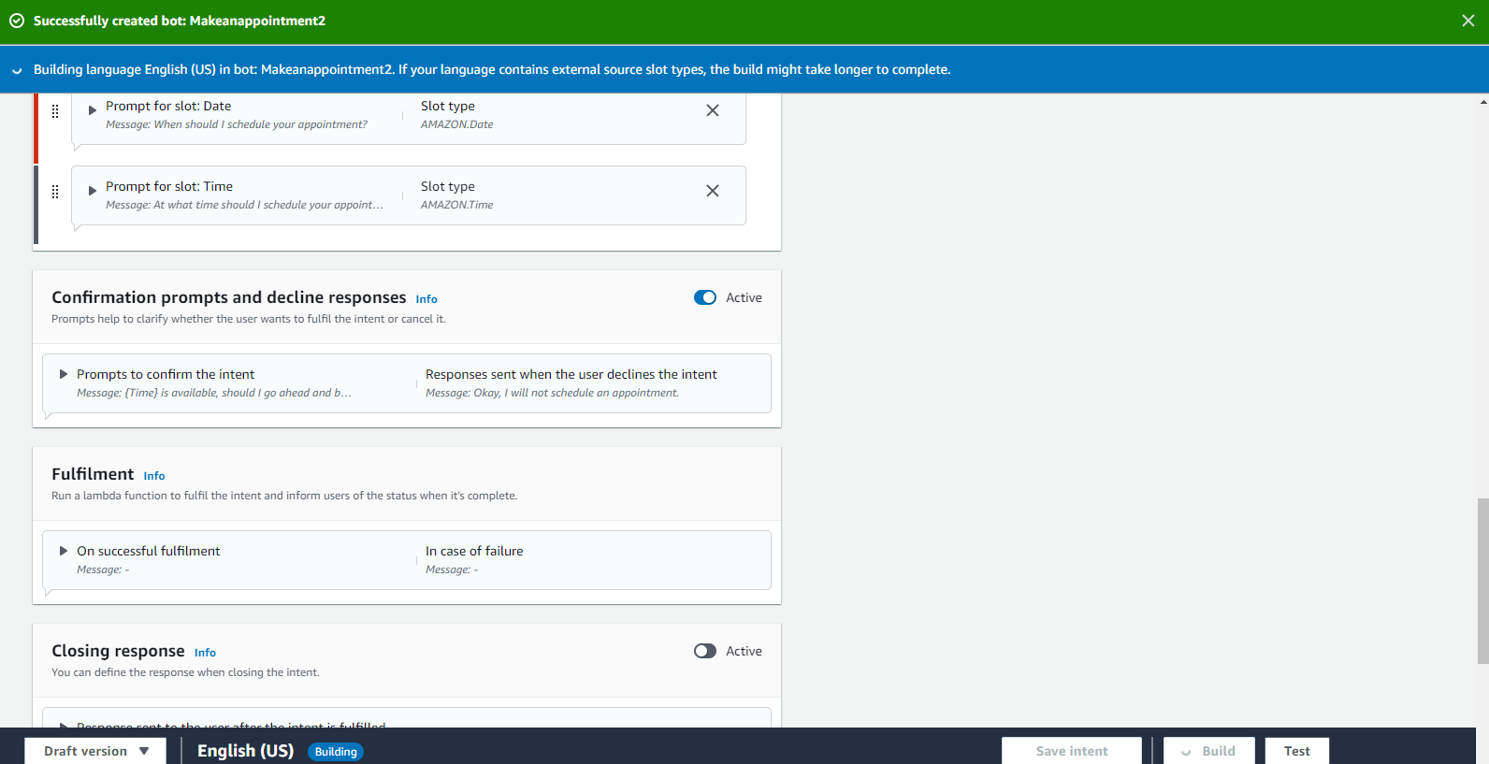This screenshot has height=764, width=1489.
Task: Grab the drag handle for Time slot
Action: point(55,192)
